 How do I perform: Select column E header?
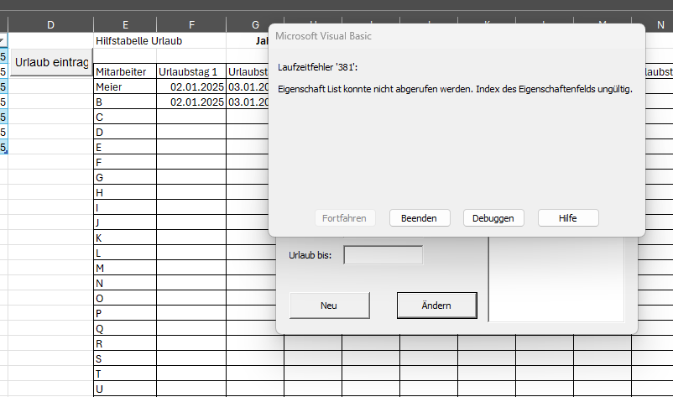click(124, 24)
